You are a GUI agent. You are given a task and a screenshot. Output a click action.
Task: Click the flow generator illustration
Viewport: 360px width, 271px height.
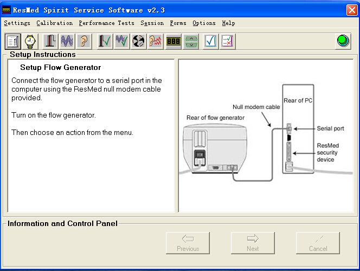pyautogui.click(x=215, y=149)
